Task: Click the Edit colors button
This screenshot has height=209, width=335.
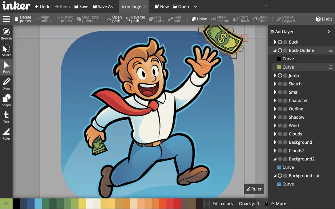Action: 222,204
